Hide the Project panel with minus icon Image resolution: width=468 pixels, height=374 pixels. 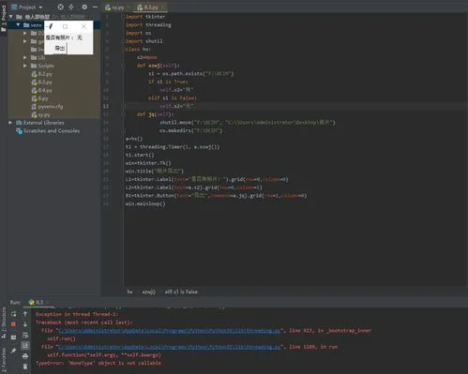coord(95,7)
